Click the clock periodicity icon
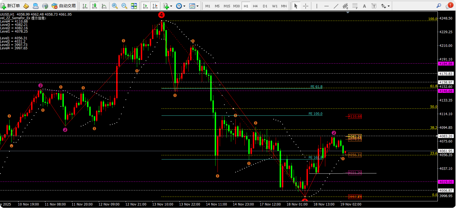Image resolution: width=456 pixels, height=208 pixels. click(x=179, y=6)
